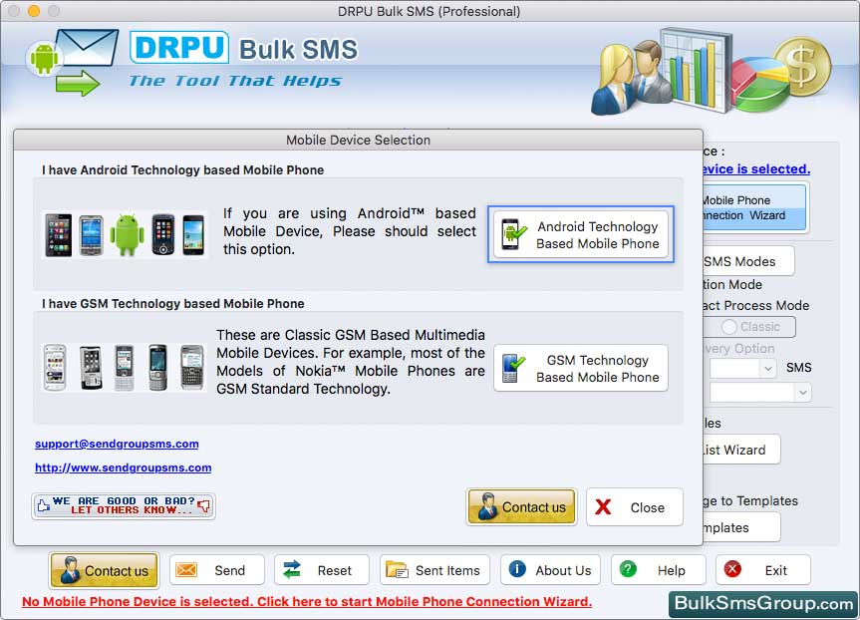Screen dimensions: 860x620
Task: Expand the lower dropdown under Delivery Option
Action: tap(803, 393)
